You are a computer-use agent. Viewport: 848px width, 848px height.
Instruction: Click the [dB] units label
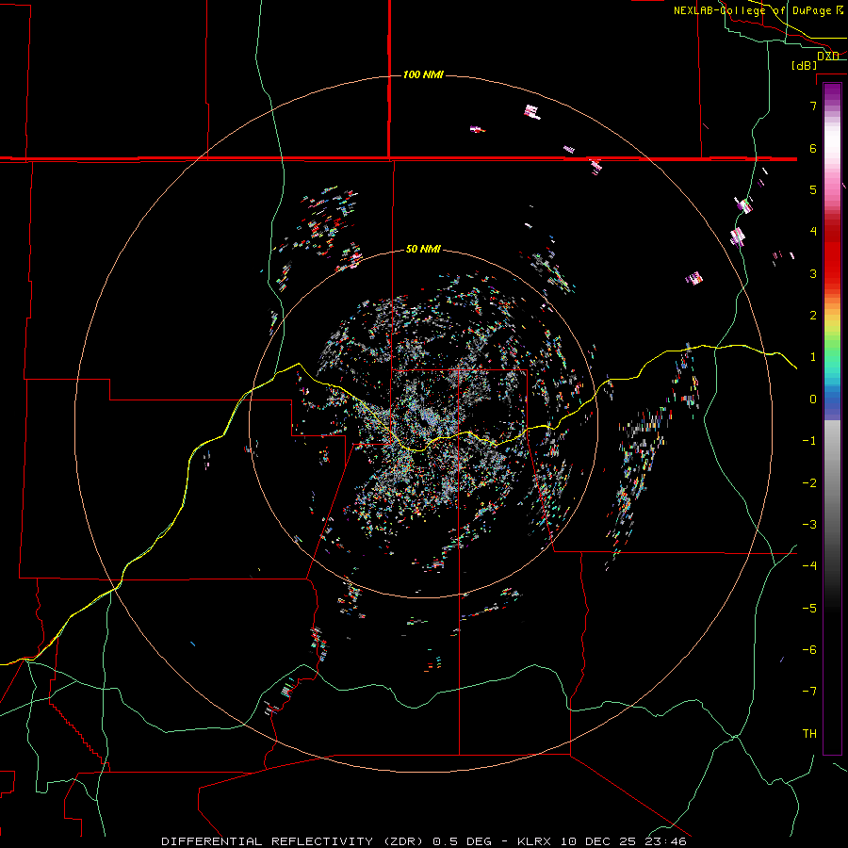pyautogui.click(x=805, y=65)
